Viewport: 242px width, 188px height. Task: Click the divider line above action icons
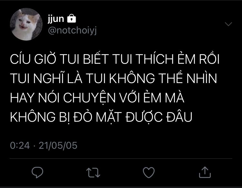point(121,158)
